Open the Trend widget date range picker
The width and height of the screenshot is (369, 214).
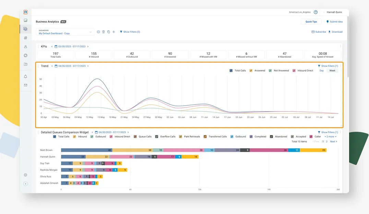pos(72,66)
